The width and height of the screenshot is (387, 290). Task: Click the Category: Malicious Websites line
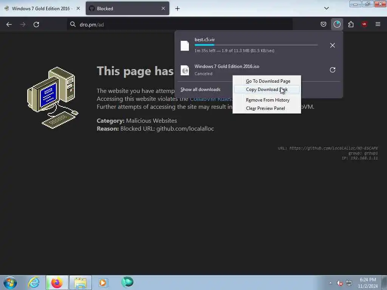[137, 121]
